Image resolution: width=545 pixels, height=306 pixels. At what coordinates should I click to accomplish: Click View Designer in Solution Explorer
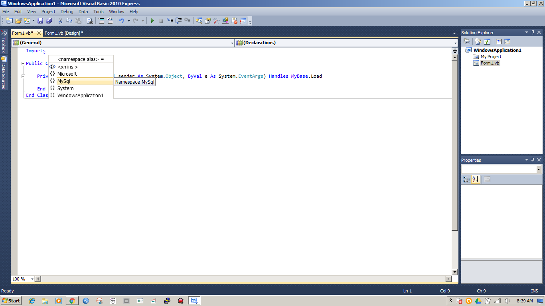point(507,41)
